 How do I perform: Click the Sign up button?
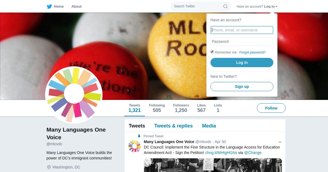[242, 87]
